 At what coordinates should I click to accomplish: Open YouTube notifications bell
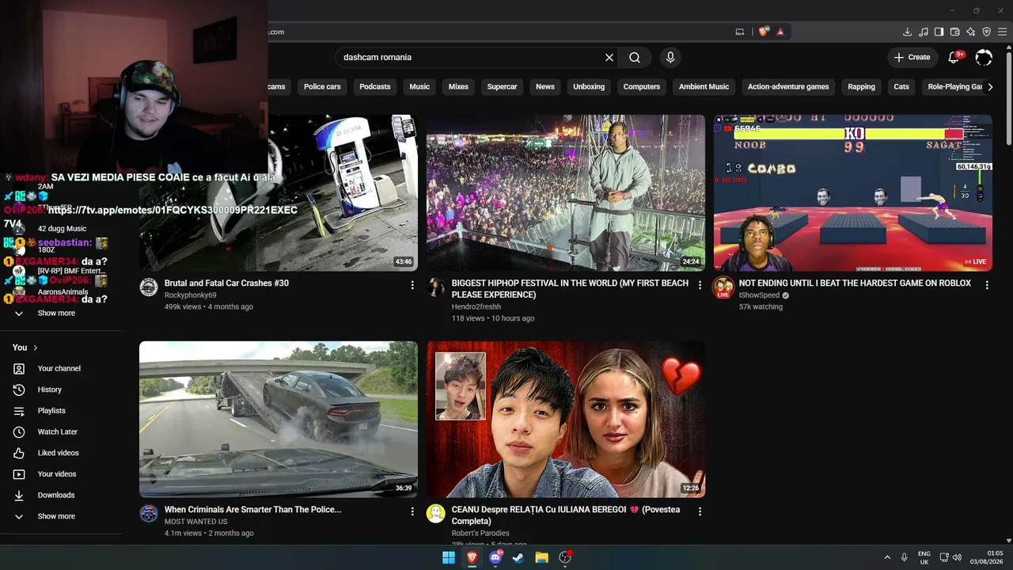tap(954, 57)
